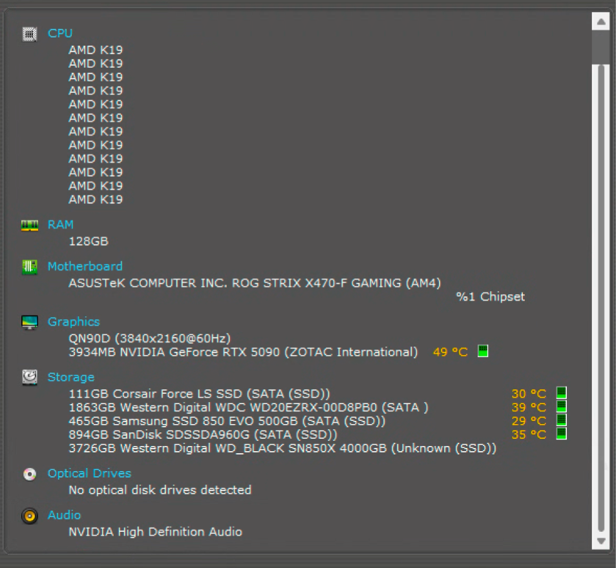Viewport: 616px width, 568px height.
Task: Open the Audio section heading
Action: coord(64,515)
